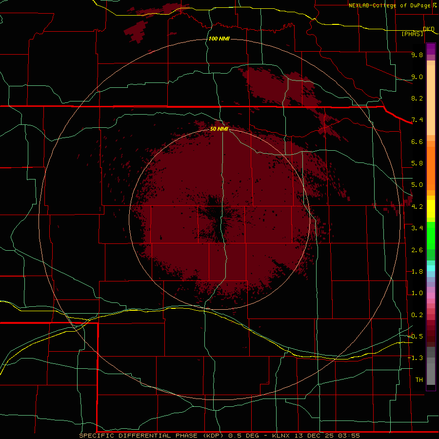Click the [PHAS] legend header

412,34
